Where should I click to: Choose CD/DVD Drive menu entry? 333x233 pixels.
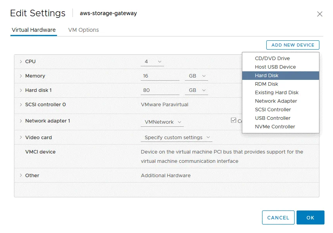point(272,59)
